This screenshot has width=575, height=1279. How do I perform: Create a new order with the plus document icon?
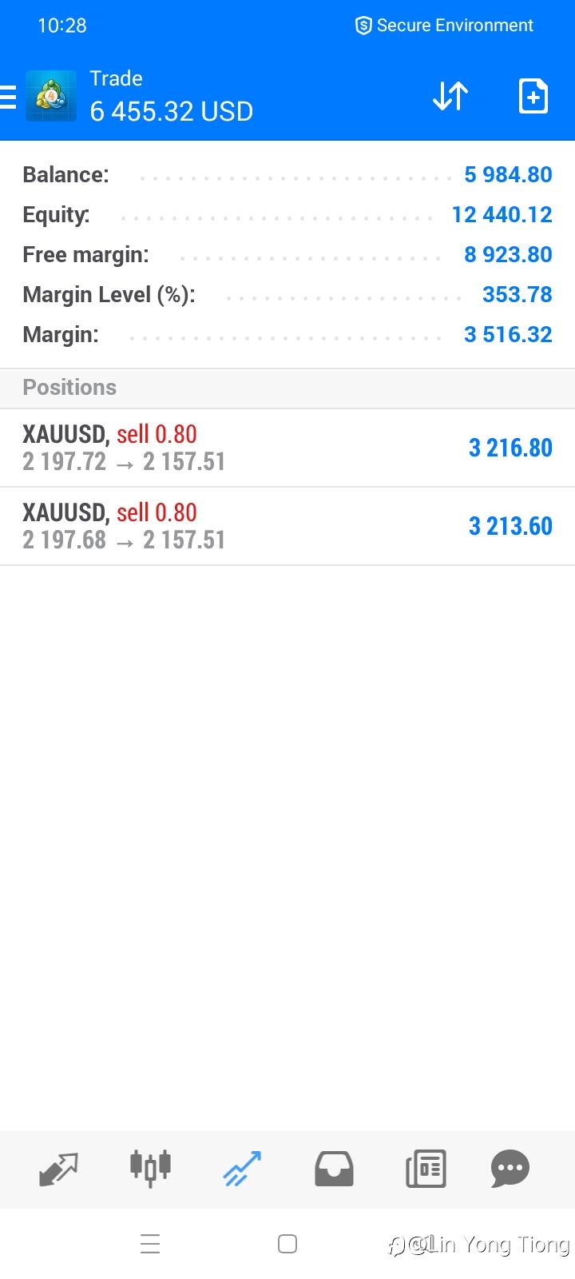click(533, 96)
